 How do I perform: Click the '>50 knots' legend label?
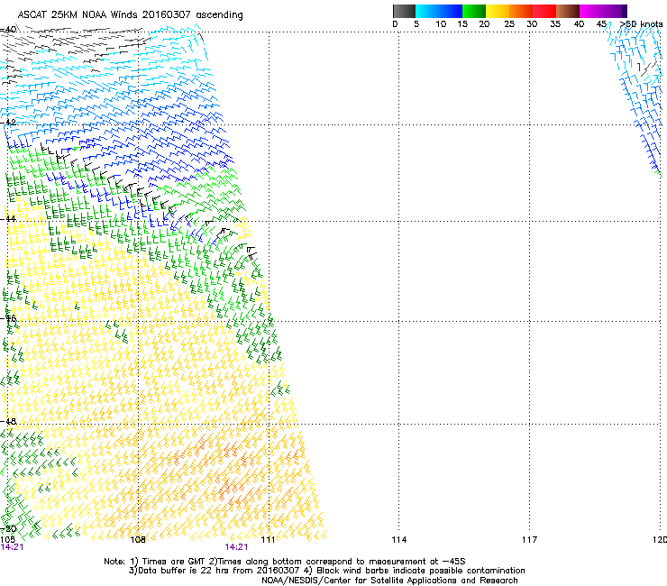pos(641,24)
